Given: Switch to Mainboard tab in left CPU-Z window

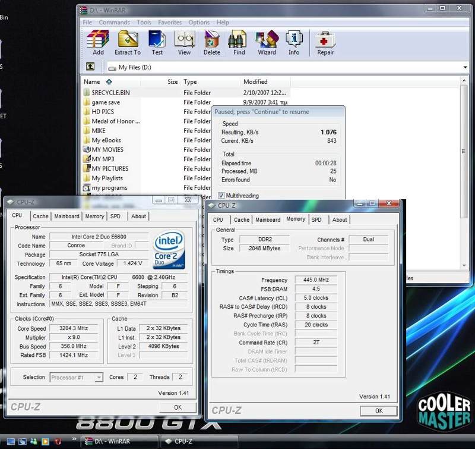Looking at the screenshot, I should point(66,216).
